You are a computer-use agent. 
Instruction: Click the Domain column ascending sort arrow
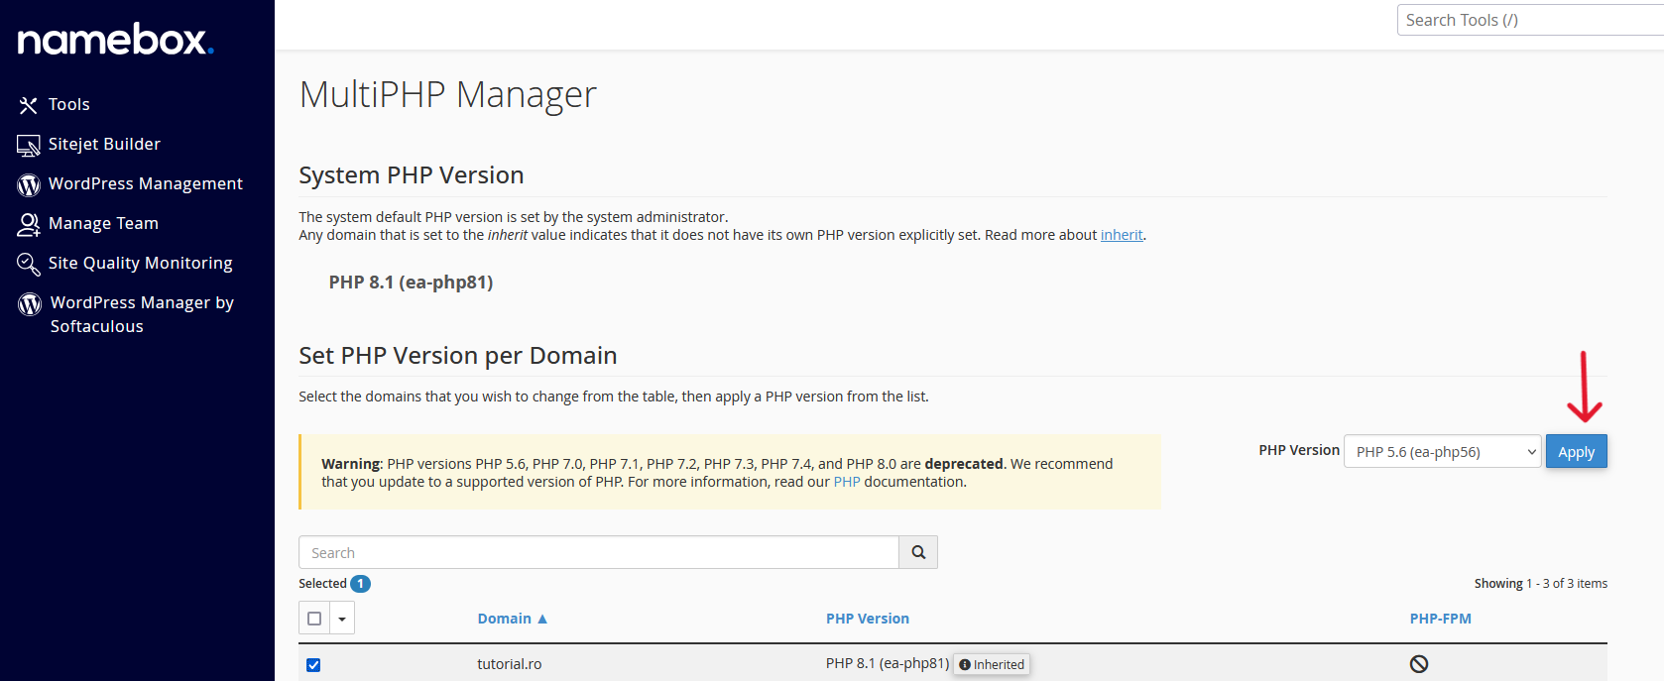tap(542, 619)
